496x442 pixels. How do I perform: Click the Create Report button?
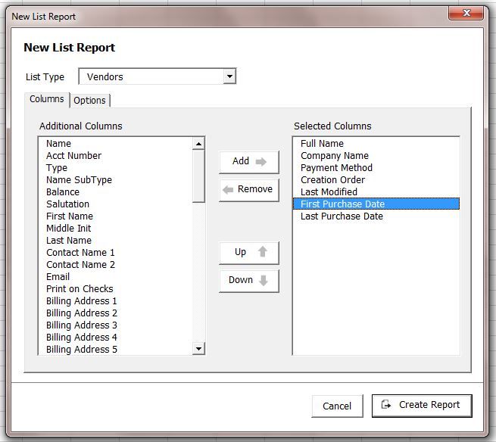(x=422, y=406)
